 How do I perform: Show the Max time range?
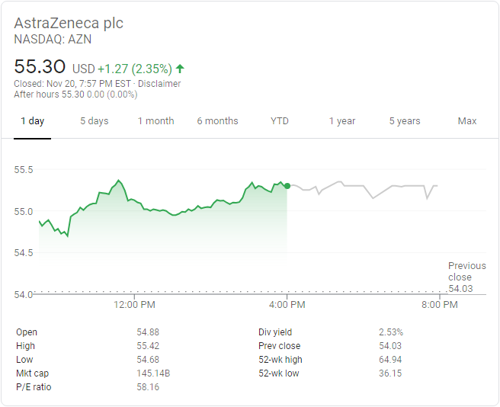point(467,121)
